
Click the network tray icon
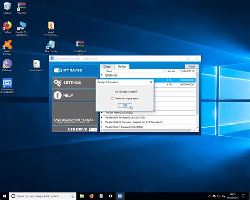coord(219,196)
